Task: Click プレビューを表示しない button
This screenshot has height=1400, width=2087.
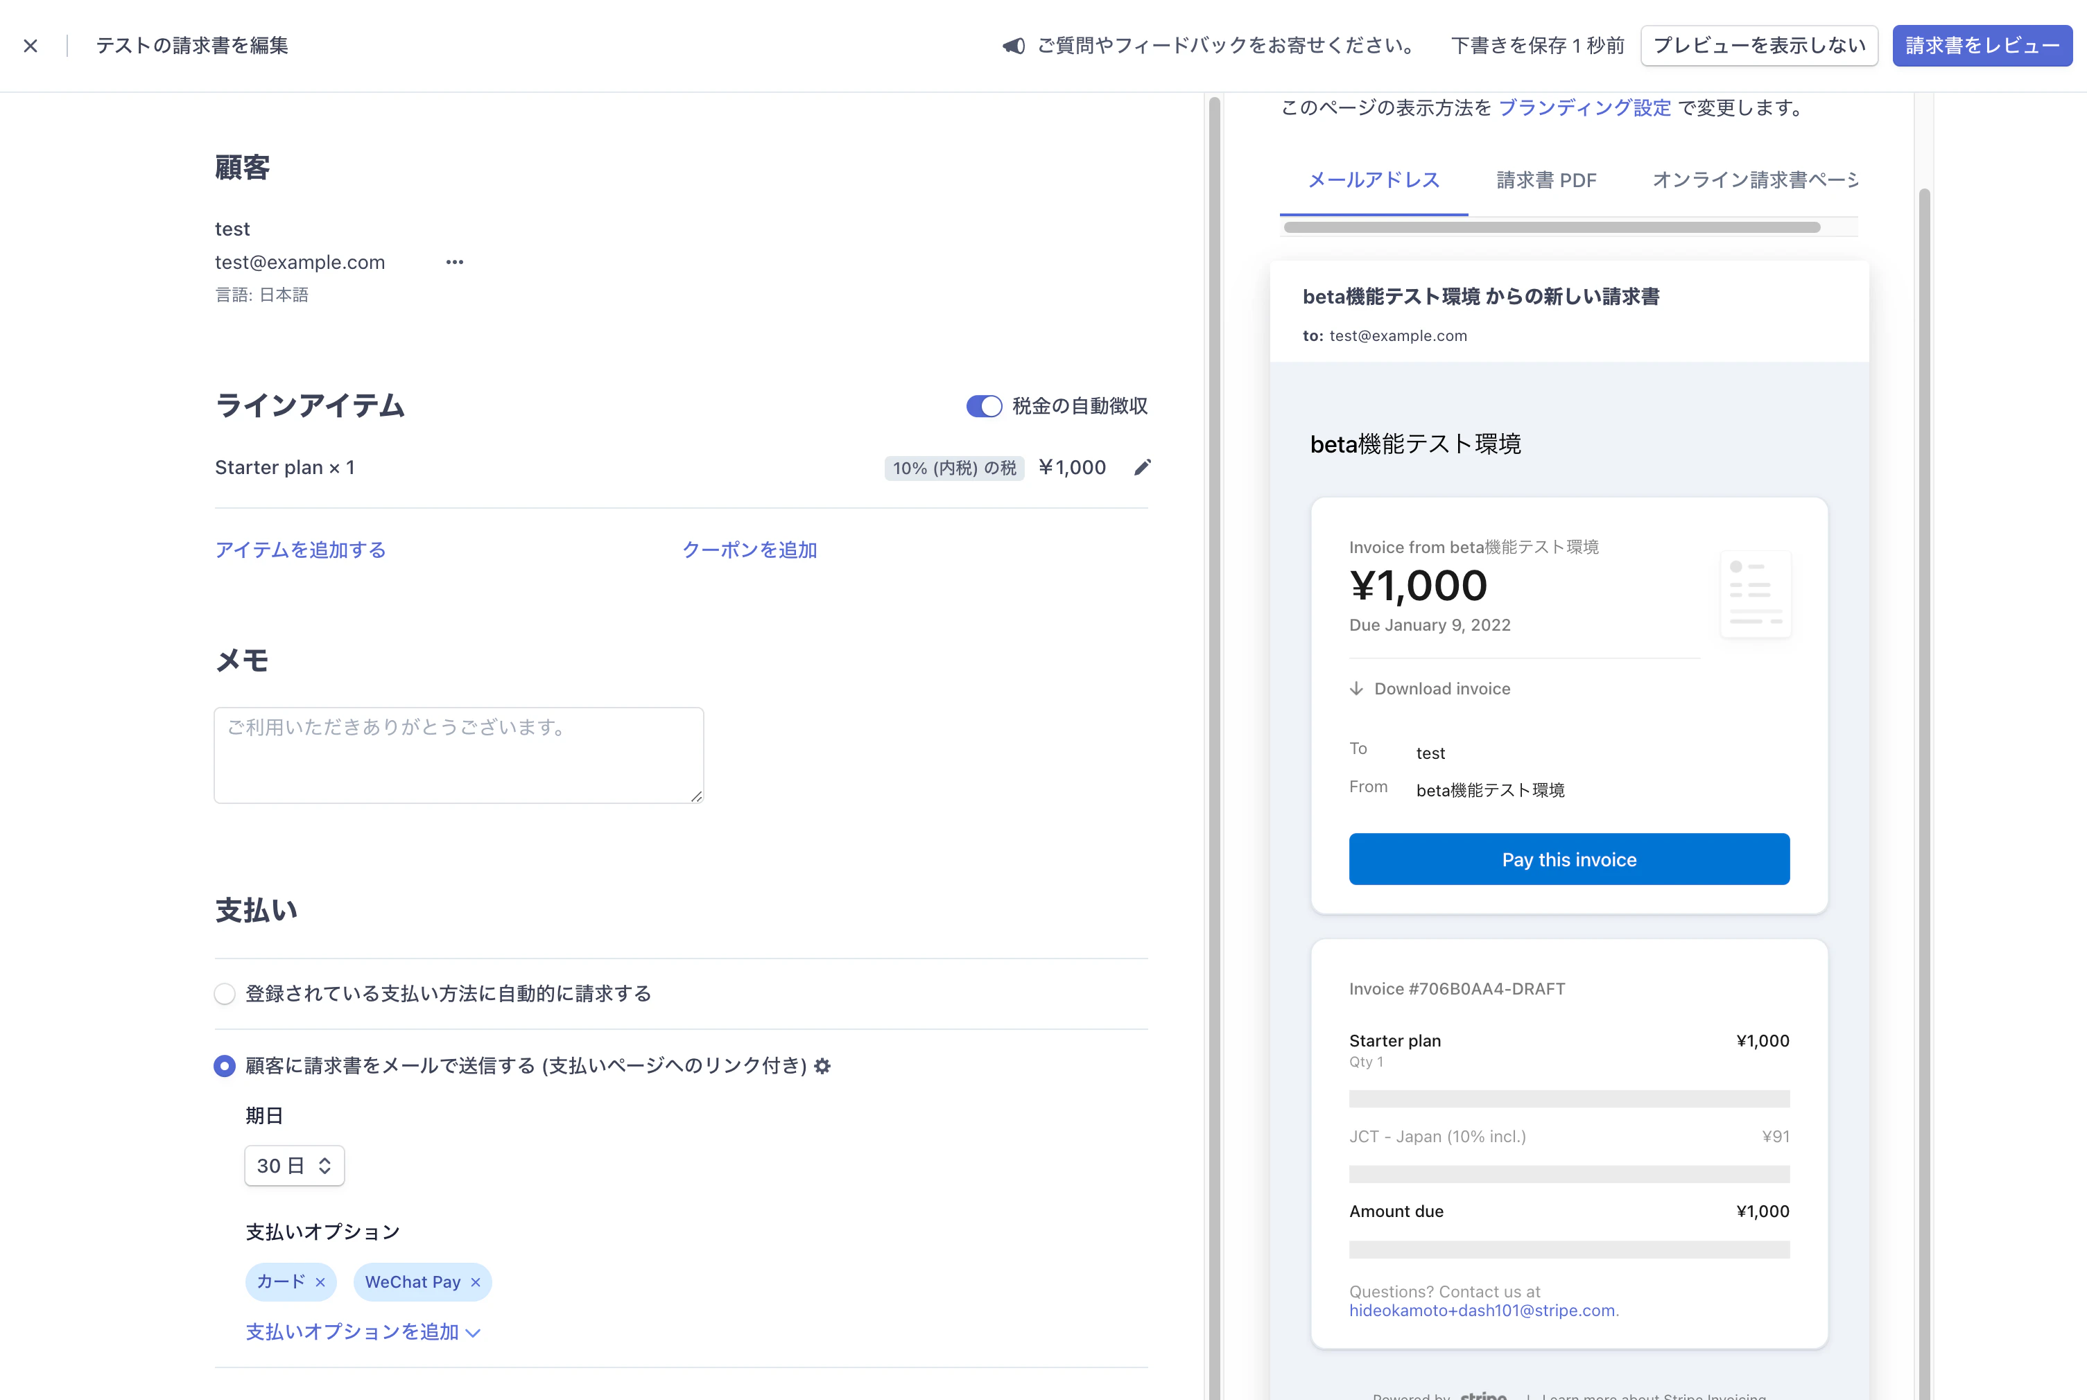Action: coord(1759,46)
